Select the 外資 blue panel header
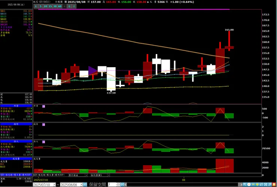The image size is (277, 187). pos(16,106)
